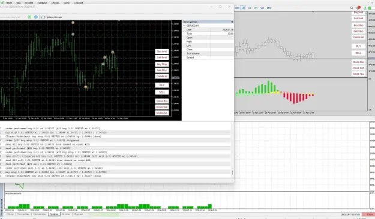Switch to W1 timeframe in main window
Image resolution: width=375 pixels, height=219 pixels.
(x=262, y=8)
